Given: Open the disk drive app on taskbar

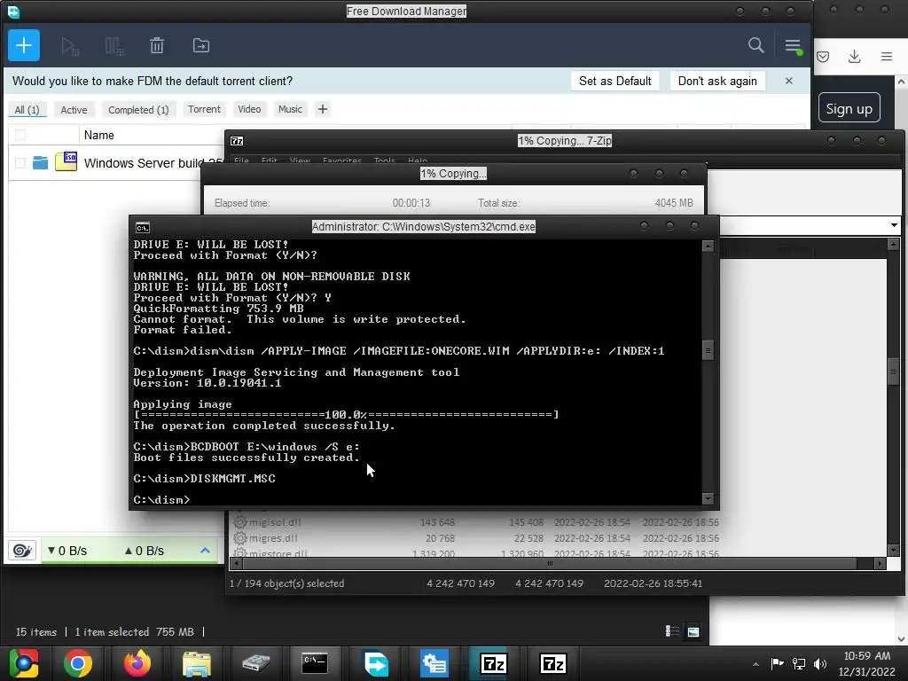Looking at the screenshot, I should [x=256, y=663].
